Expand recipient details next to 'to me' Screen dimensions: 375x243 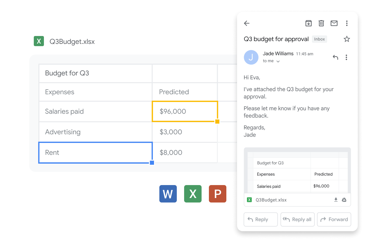[278, 61]
